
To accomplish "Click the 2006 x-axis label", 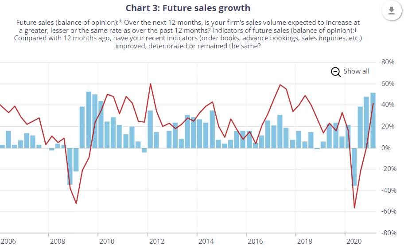I will [8, 241].
